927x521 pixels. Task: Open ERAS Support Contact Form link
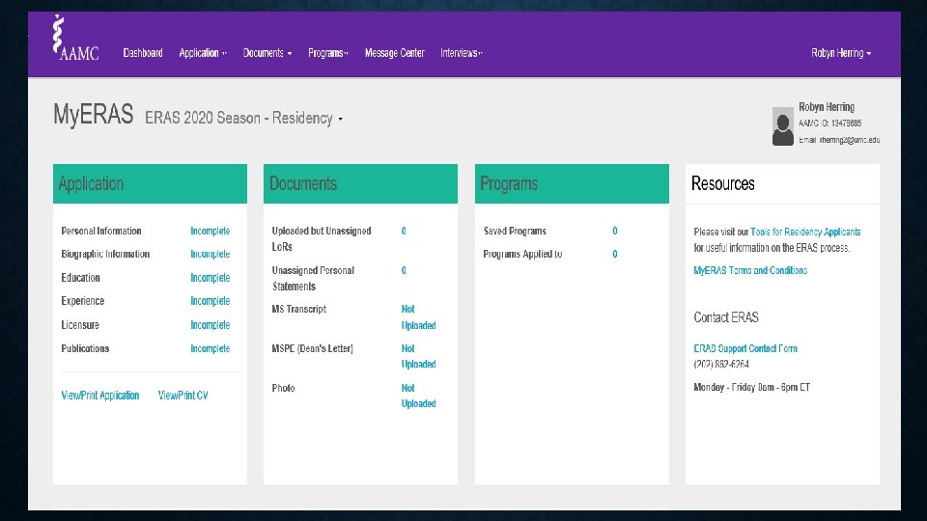click(744, 348)
